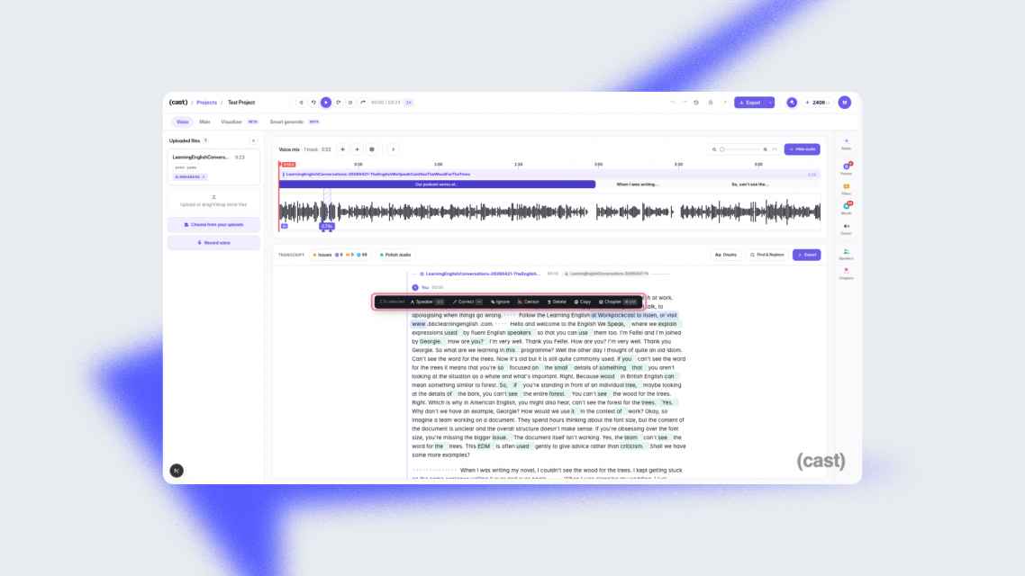Click the play button in top bar
Viewport: 1025px width, 576px height.
pyautogui.click(x=325, y=103)
